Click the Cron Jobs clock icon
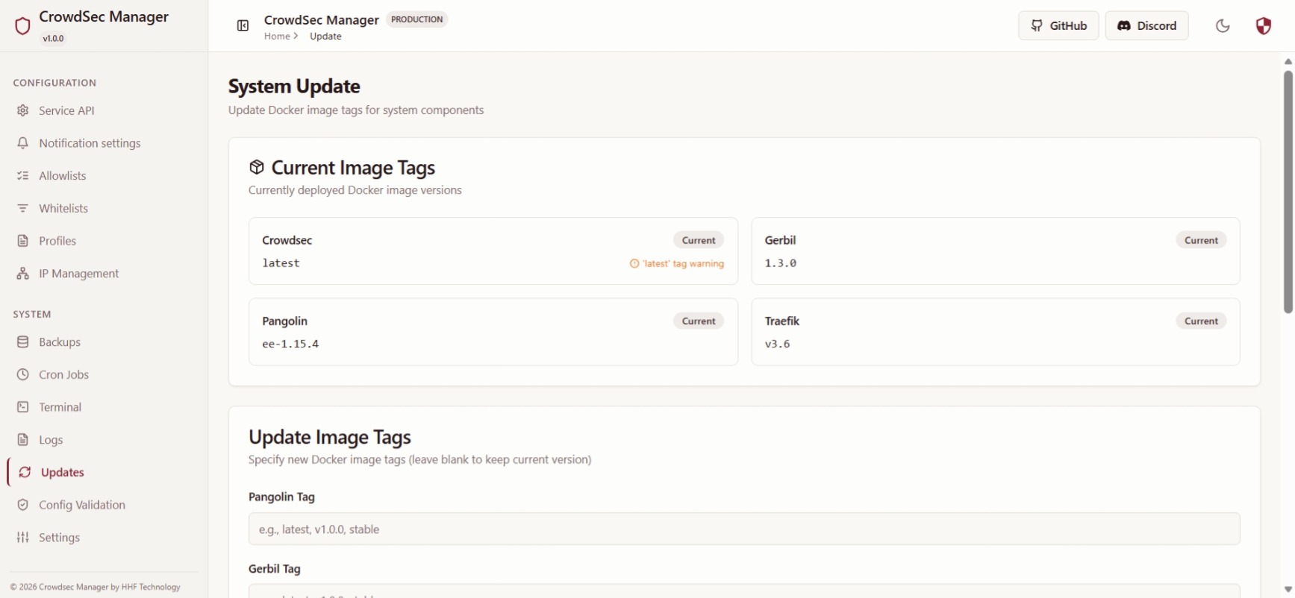Image resolution: width=1295 pixels, height=598 pixels. (x=23, y=374)
